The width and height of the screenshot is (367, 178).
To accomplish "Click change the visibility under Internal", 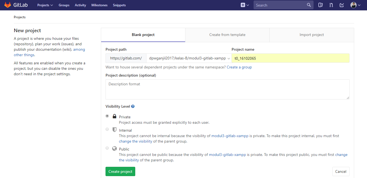I will (136, 141).
